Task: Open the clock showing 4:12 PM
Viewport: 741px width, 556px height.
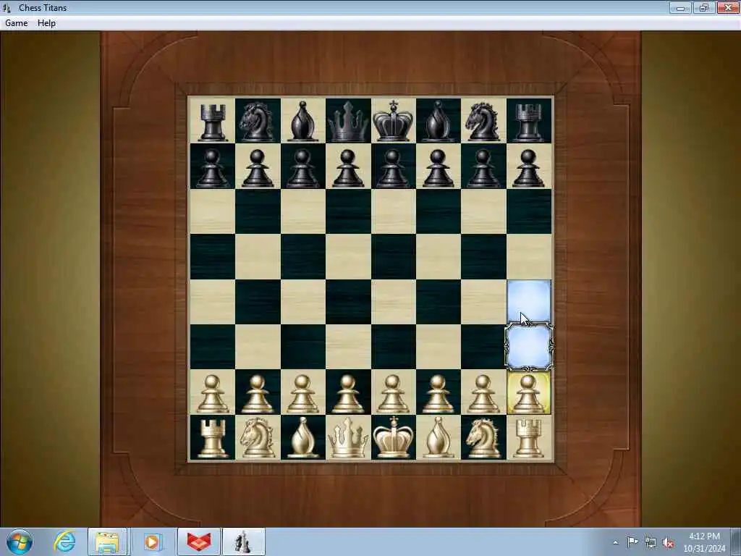Action: pyautogui.click(x=704, y=542)
